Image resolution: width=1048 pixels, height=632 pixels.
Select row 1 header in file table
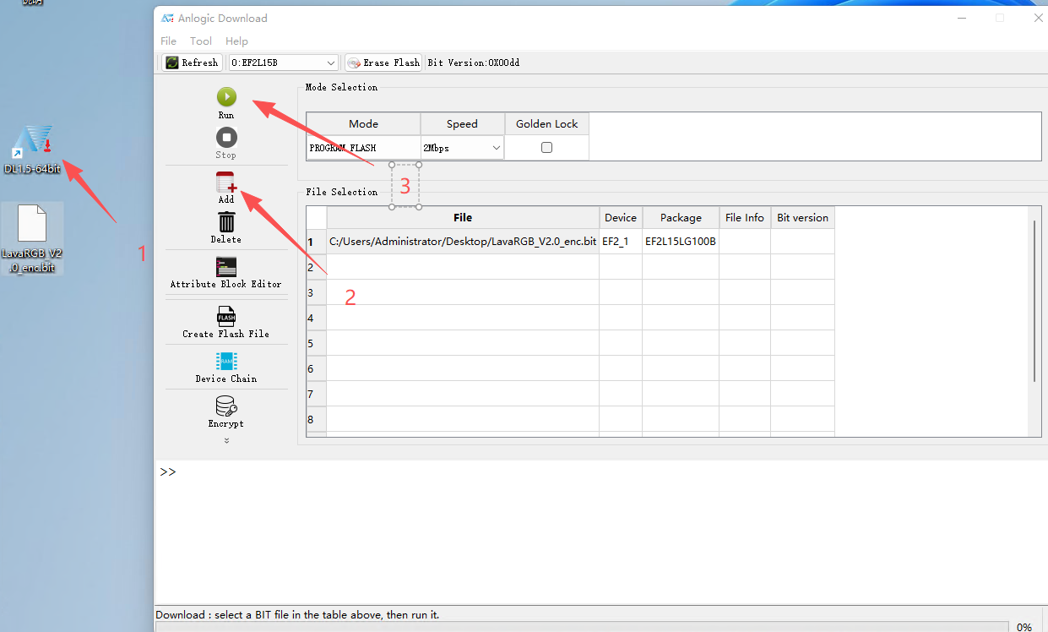pos(316,242)
